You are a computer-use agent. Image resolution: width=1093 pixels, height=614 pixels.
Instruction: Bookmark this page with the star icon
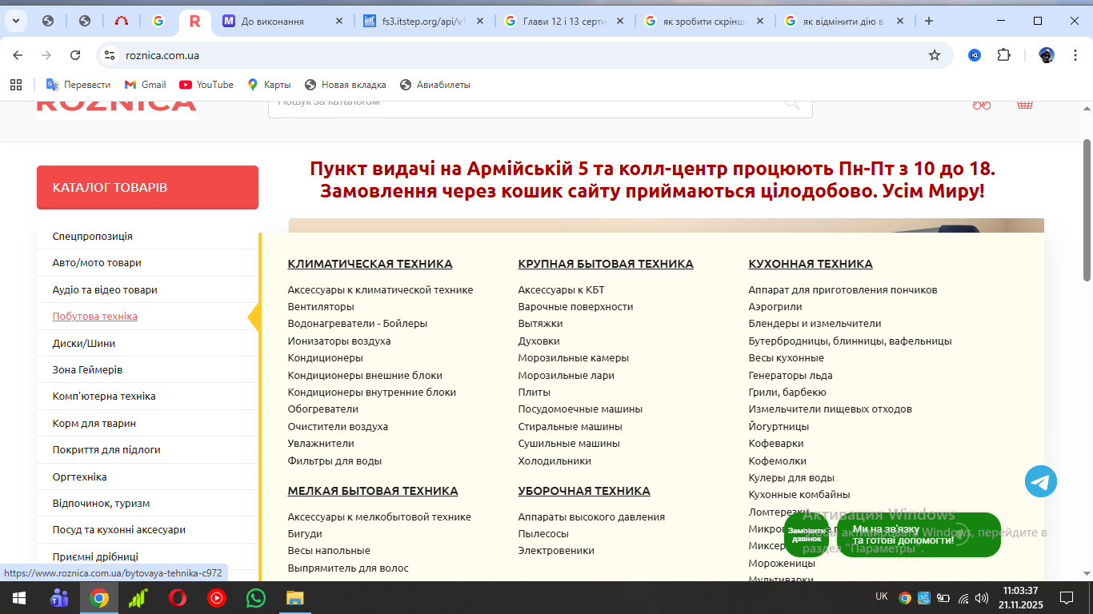click(x=934, y=55)
